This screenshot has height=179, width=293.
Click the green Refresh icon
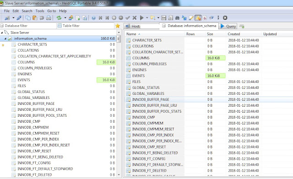(x=59, y=18)
